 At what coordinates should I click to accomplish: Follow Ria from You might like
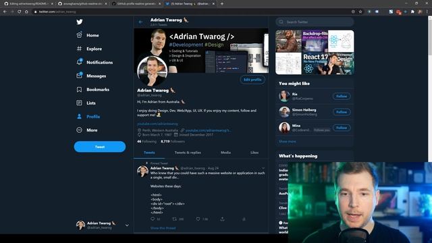point(342,96)
